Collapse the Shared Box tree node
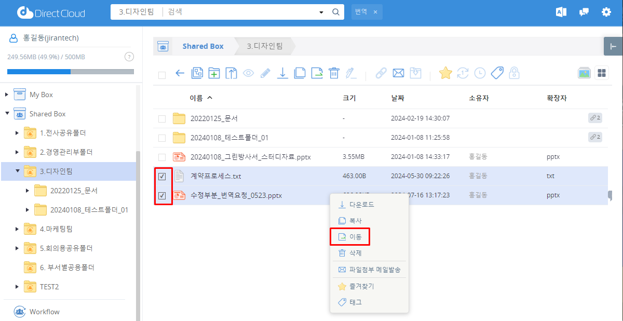Viewport: 623px width, 321px height. click(x=7, y=114)
